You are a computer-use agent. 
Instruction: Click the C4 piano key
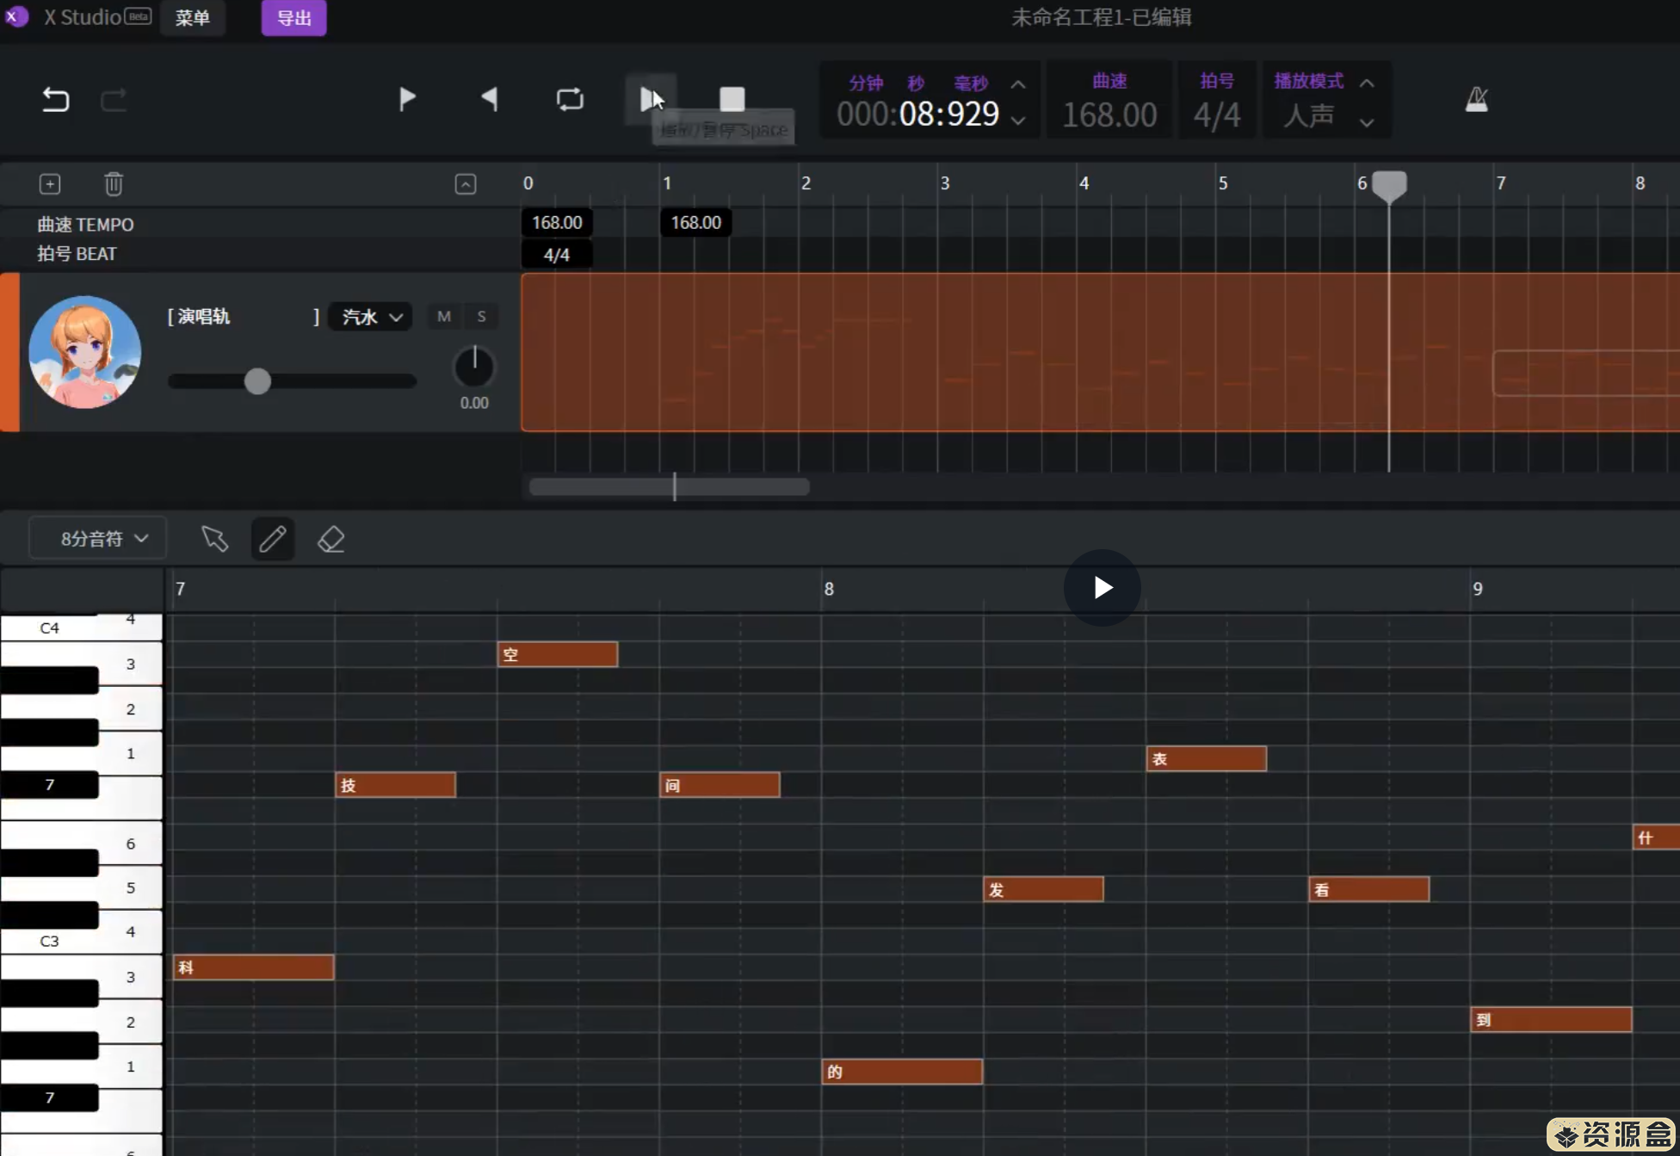(x=81, y=627)
